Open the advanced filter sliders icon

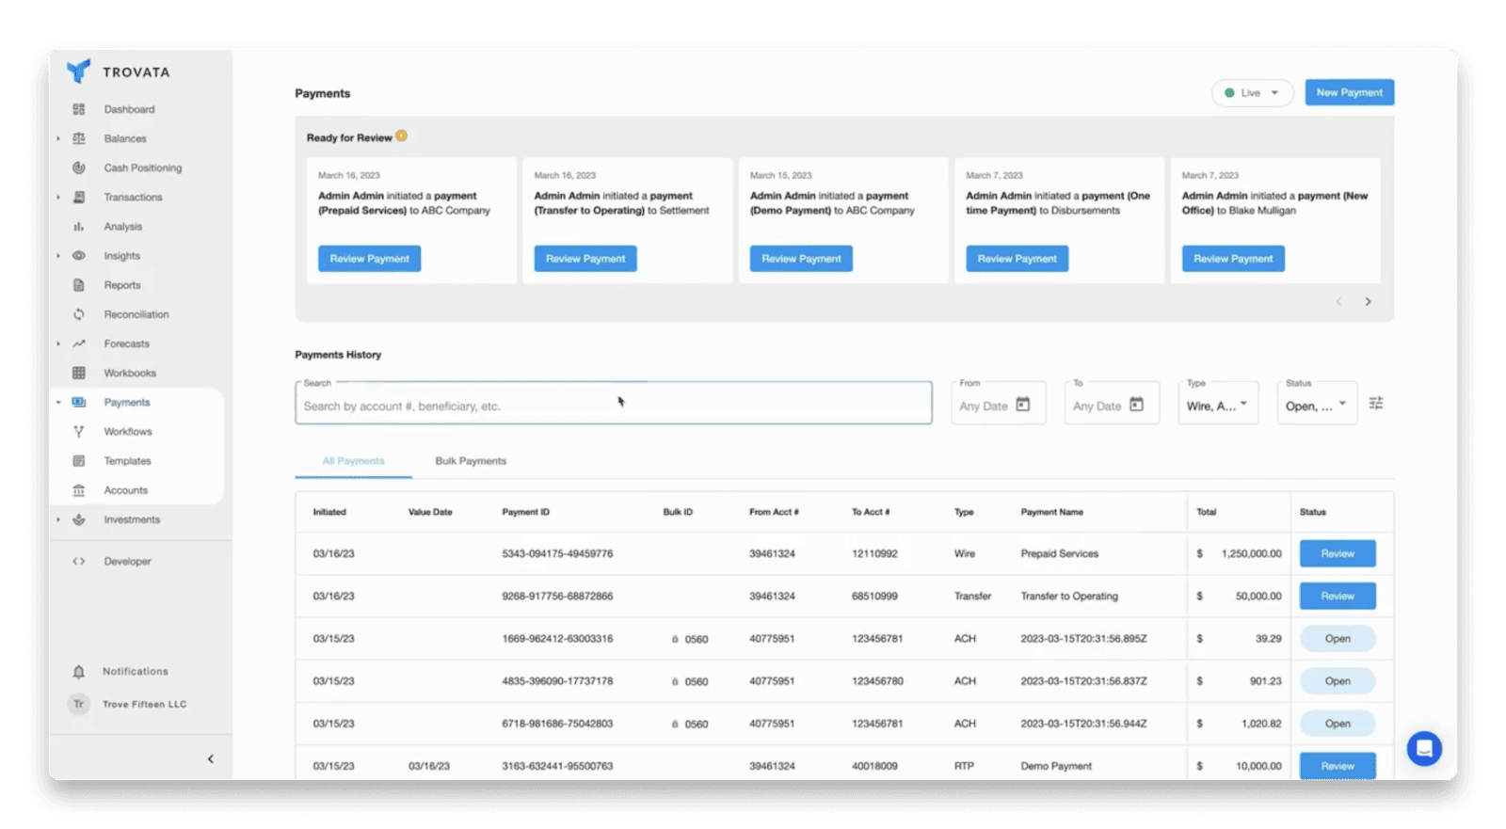[1376, 404]
